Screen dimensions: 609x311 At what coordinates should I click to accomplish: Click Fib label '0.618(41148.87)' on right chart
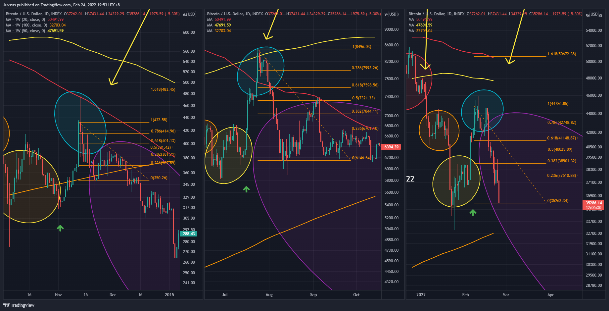pos(562,138)
